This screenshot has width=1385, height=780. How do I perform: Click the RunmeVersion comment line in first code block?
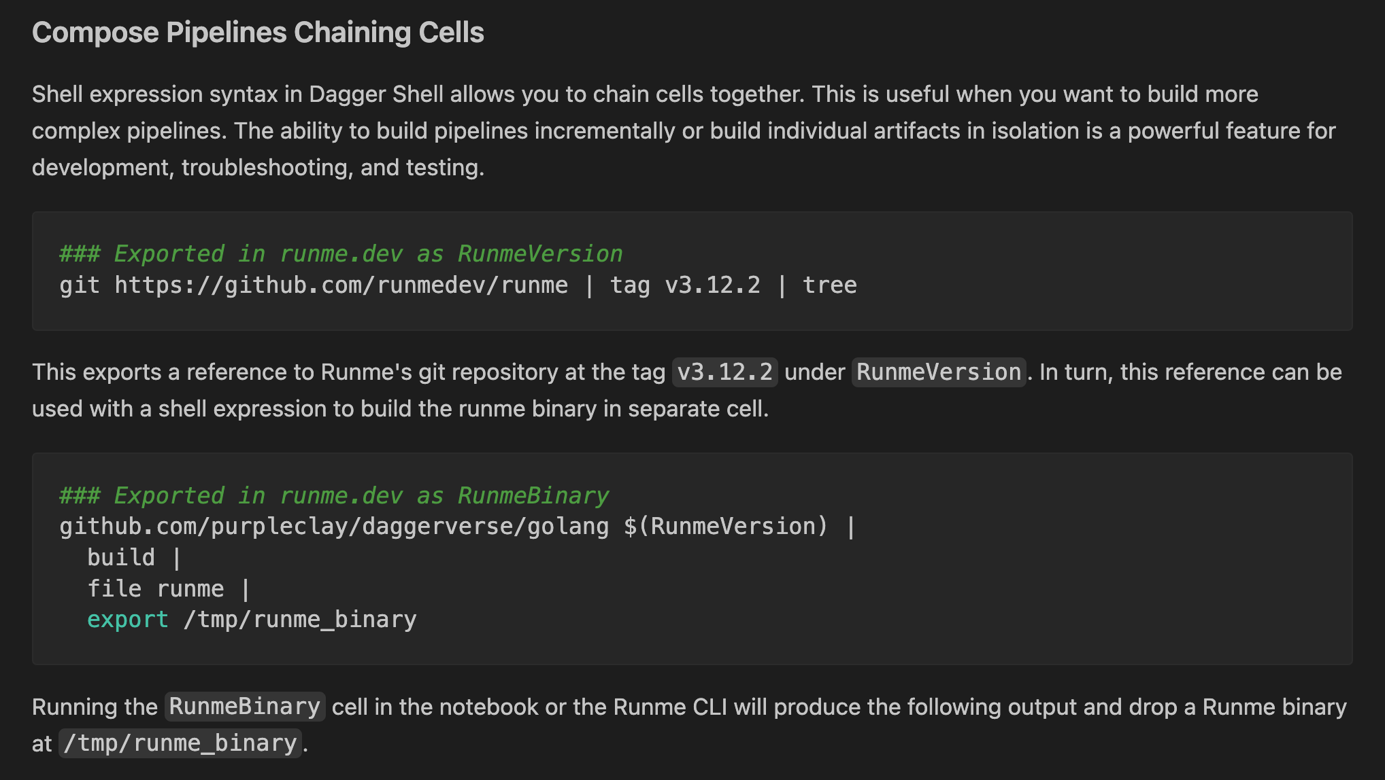[x=341, y=253]
